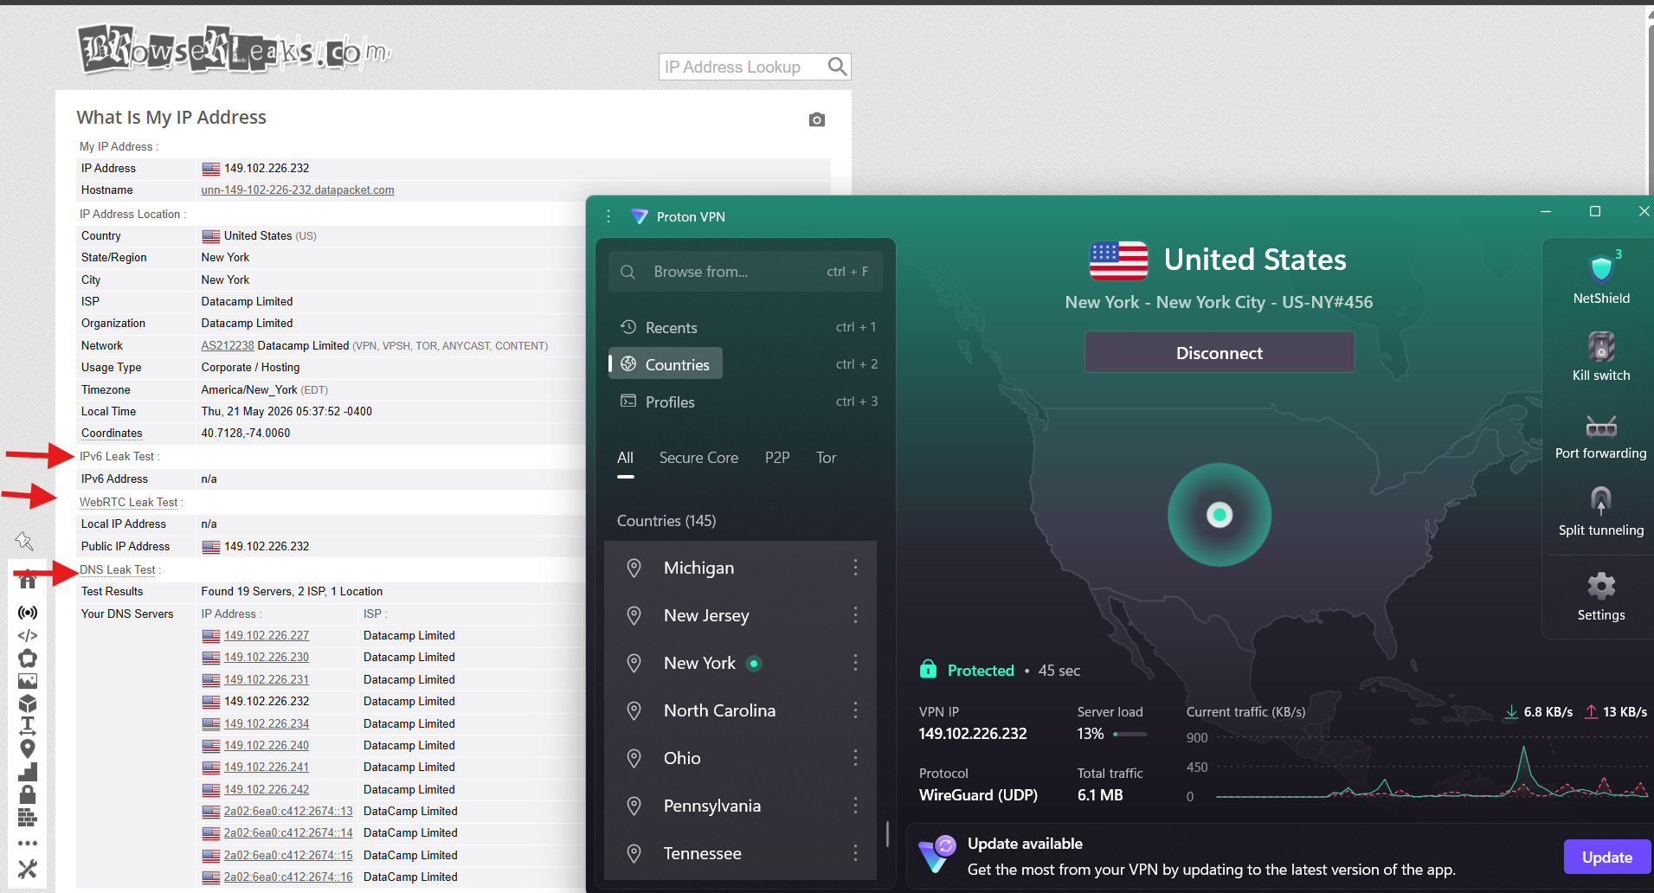The image size is (1654, 893).
Task: Click the Proton VPN three-dot menu icon
Action: [608, 216]
